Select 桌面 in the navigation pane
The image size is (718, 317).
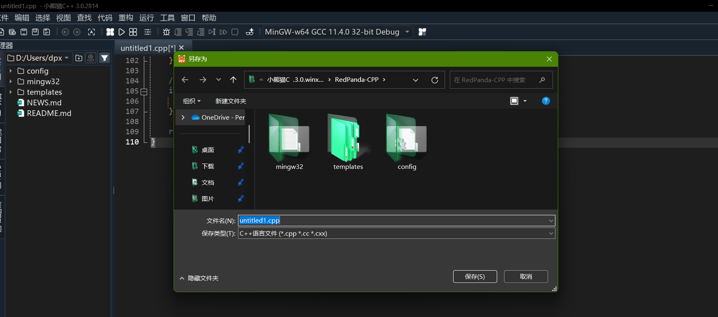tap(208, 150)
